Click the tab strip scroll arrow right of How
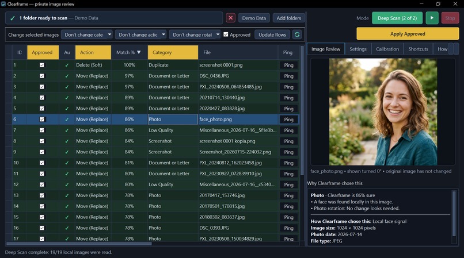The image size is (464, 258). 457,49
